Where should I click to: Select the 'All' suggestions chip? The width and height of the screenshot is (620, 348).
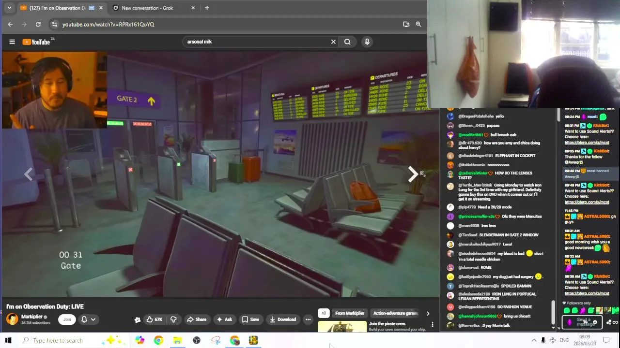(324, 313)
